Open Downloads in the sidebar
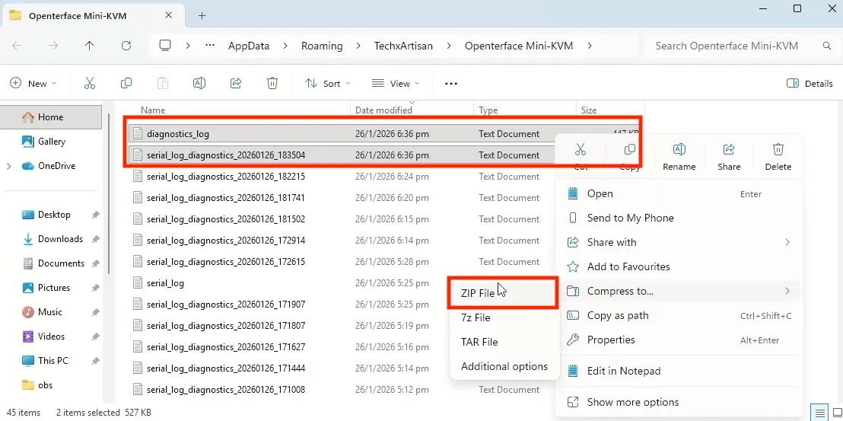The width and height of the screenshot is (843, 421). (60, 239)
